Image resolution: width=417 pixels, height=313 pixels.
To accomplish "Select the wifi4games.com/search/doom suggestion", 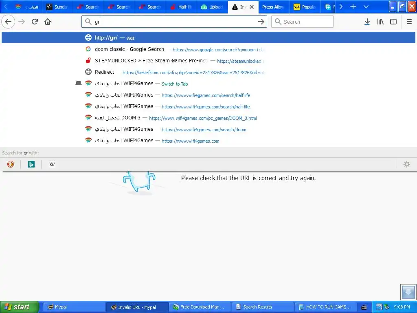I will pyautogui.click(x=208, y=129).
